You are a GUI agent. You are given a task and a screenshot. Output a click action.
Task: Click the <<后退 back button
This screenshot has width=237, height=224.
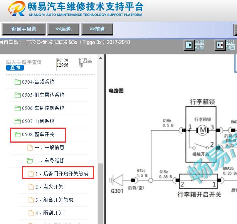click(63, 29)
